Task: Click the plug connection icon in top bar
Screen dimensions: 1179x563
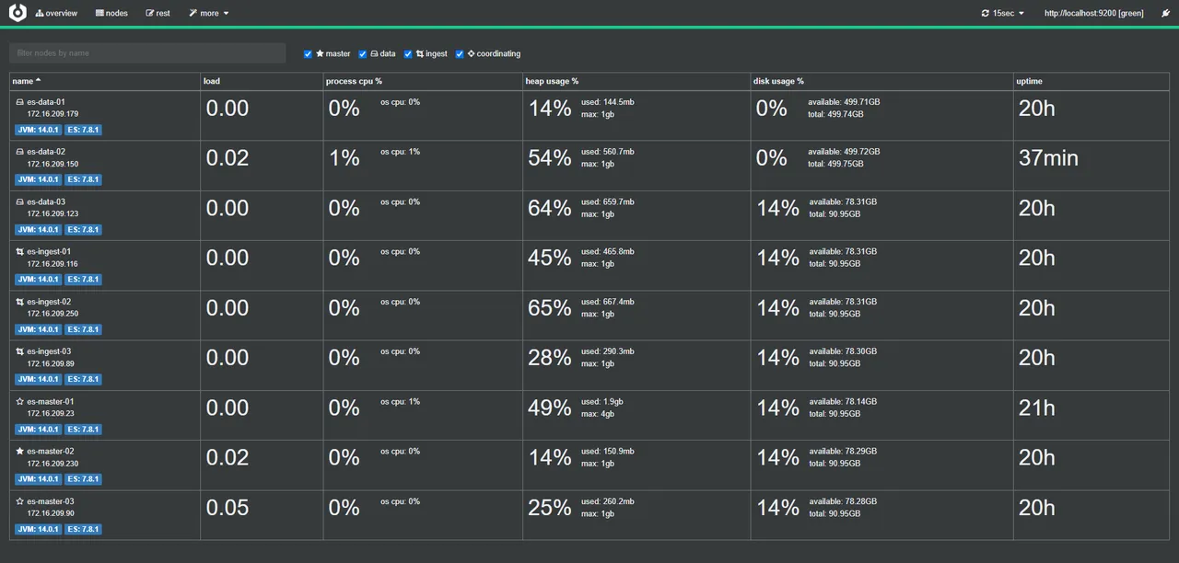Action: 1165,14
